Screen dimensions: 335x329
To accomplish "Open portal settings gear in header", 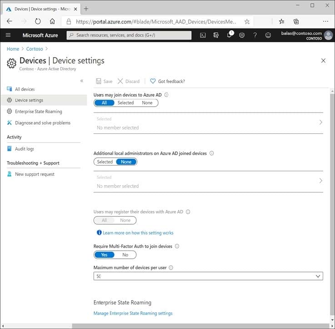I will coord(242,35).
